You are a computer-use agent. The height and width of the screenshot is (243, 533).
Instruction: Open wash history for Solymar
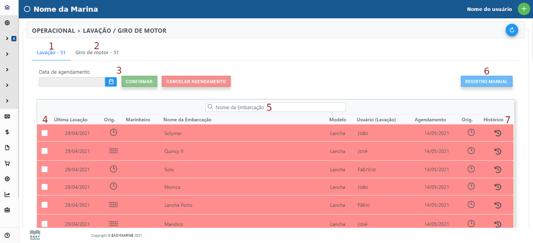tap(497, 133)
